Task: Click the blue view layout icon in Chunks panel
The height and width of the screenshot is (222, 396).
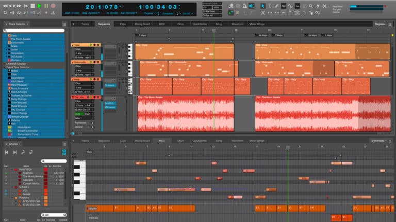Action: [x=64, y=152]
